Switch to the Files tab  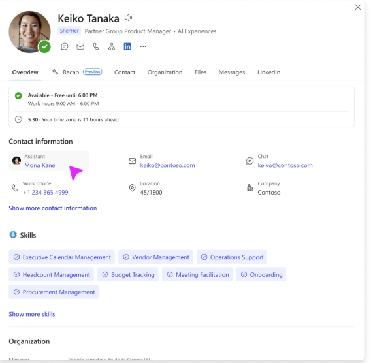coord(201,72)
